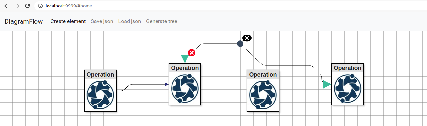
Task: Open the Create element menu item
Action: pyautogui.click(x=68, y=21)
